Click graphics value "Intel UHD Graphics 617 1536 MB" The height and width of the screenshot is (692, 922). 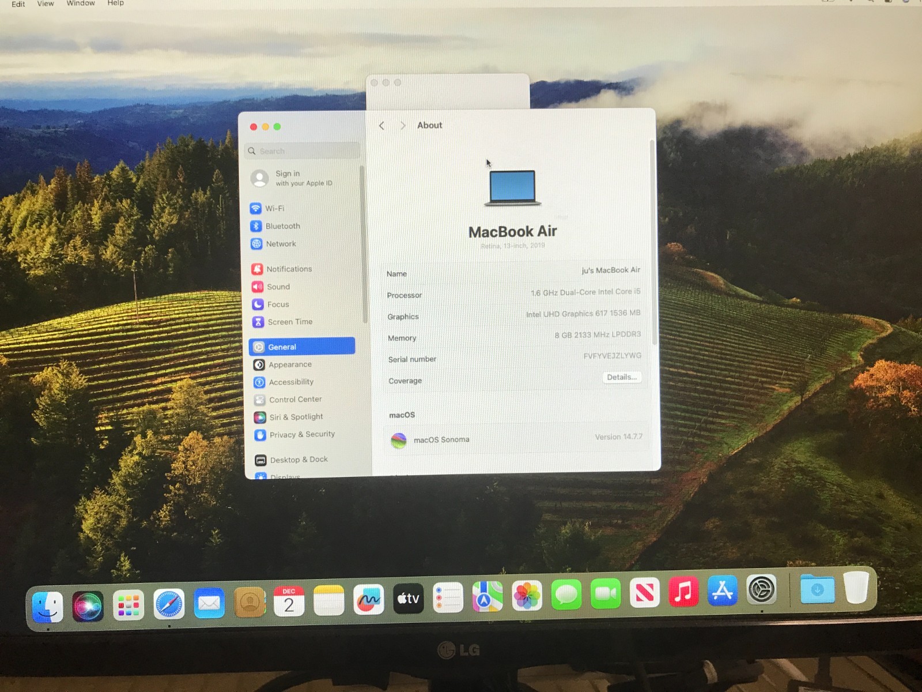(x=583, y=314)
